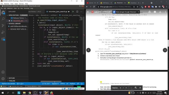Open File Explorer from the taskbar
This screenshot has width=169, height=95.
24,93
